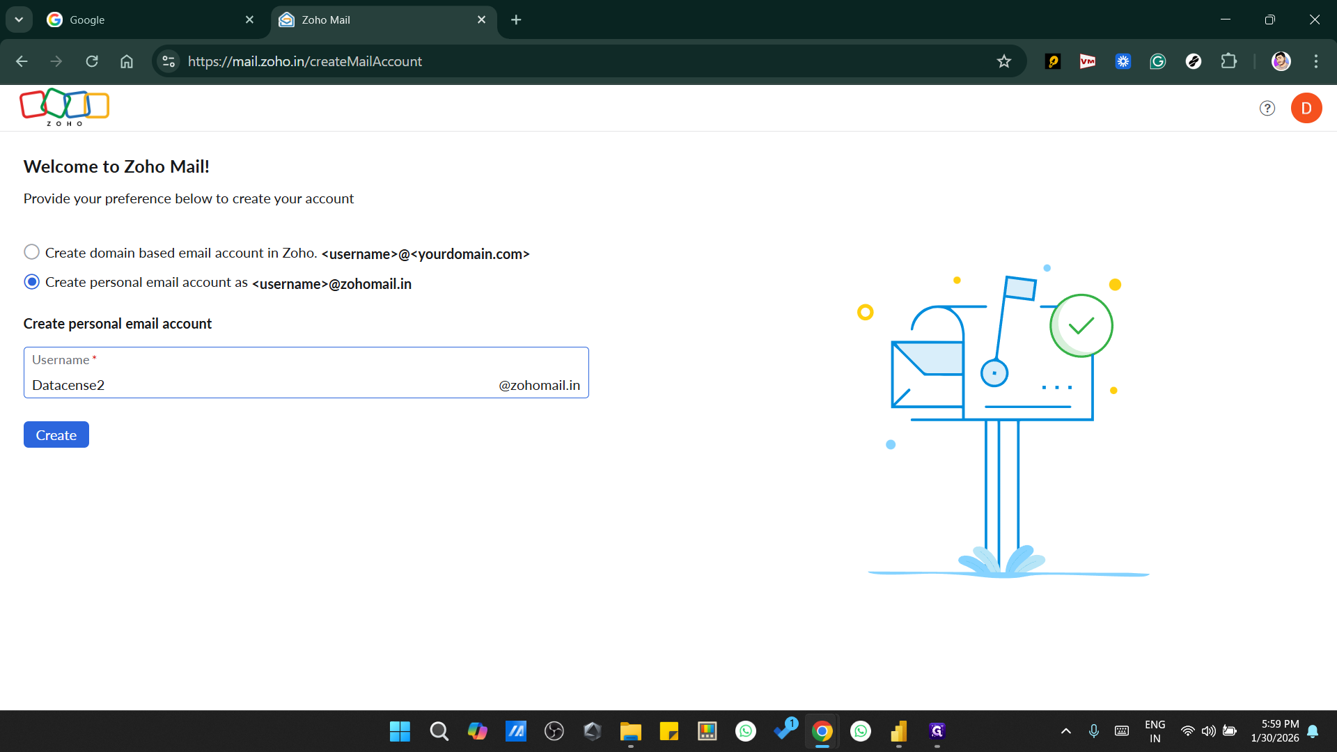
Task: Bookmark this page with the star icon
Action: tap(1003, 61)
